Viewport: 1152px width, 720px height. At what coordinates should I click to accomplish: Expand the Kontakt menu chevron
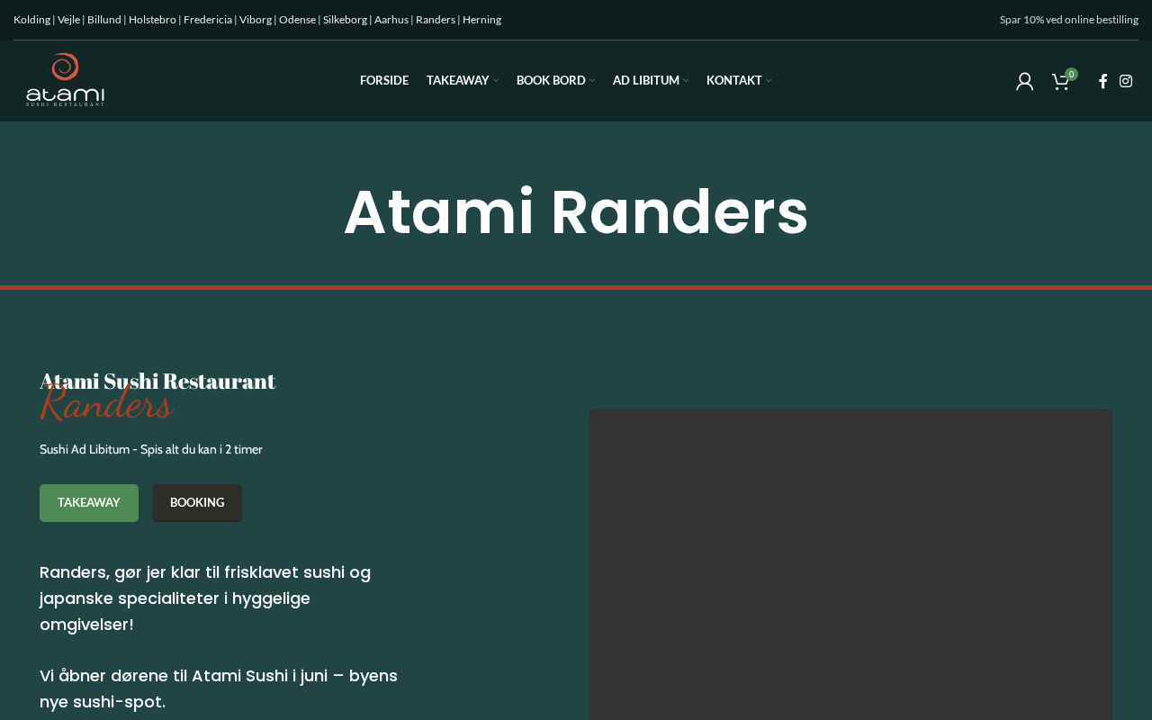coord(769,81)
